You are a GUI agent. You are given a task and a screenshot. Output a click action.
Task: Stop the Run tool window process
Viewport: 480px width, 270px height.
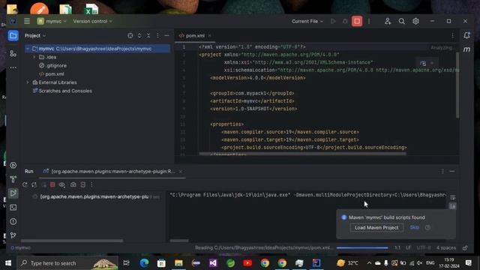52,184
